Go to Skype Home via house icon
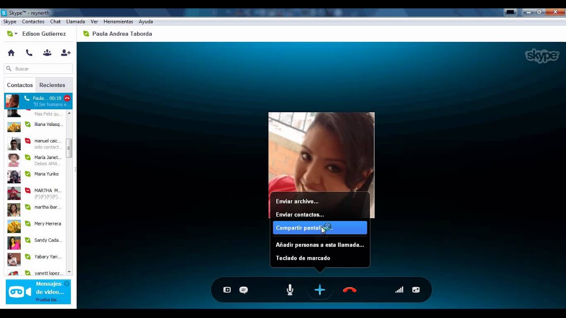The width and height of the screenshot is (566, 318). pos(11,53)
